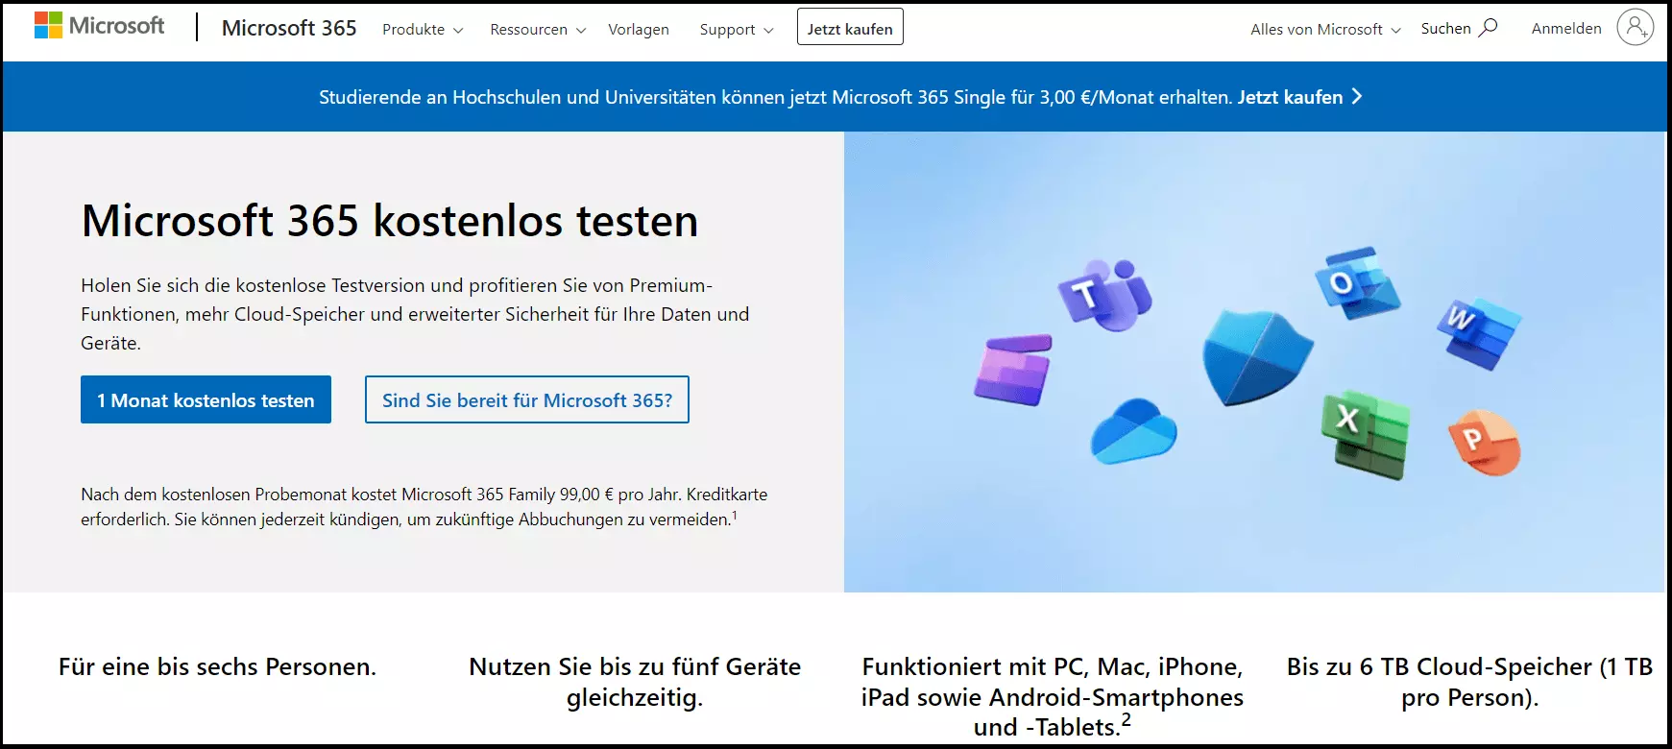This screenshot has height=749, width=1672.
Task: Click the Defender shield icon
Action: point(1257,357)
